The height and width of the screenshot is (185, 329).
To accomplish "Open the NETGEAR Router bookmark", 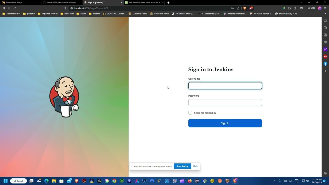I will click(x=261, y=14).
